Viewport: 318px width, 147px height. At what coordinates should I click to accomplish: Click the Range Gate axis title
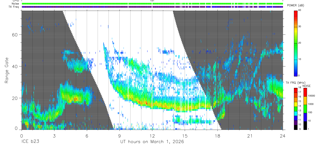pyautogui.click(x=7, y=70)
